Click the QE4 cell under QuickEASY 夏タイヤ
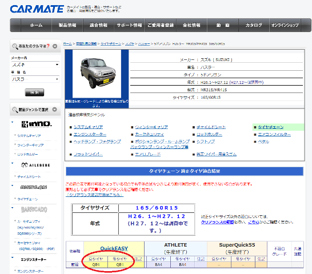The width and height of the screenshot is (312, 274). click(x=95, y=265)
